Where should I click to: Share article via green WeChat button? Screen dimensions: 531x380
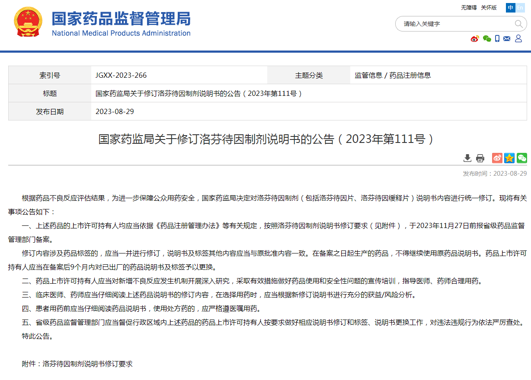pyautogui.click(x=522, y=158)
